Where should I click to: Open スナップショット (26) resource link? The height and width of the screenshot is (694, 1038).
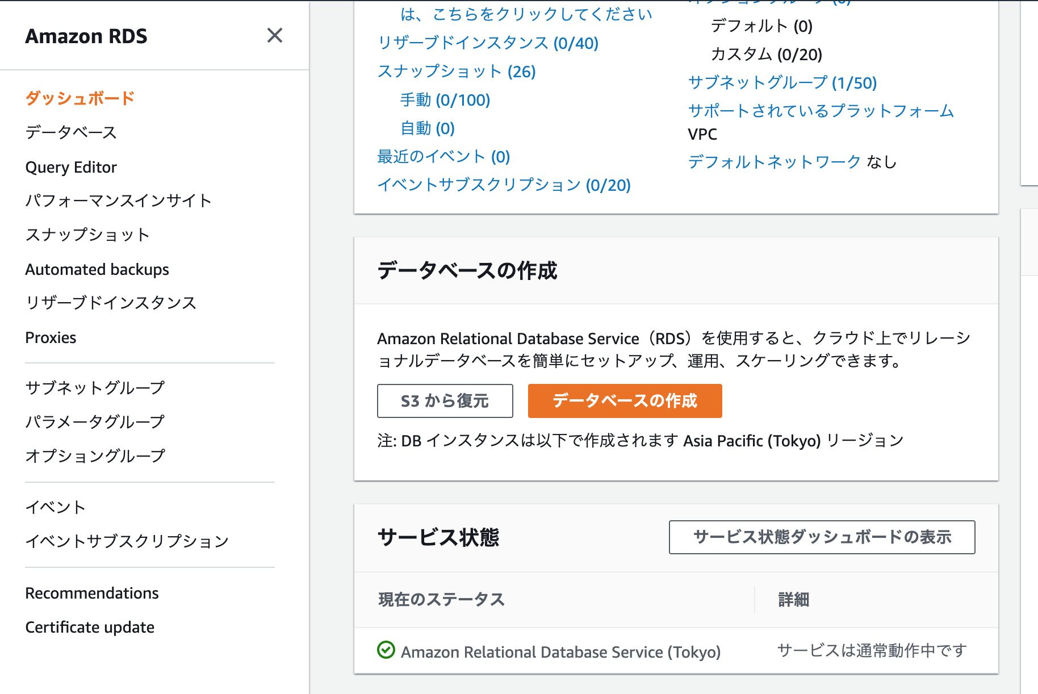point(457,72)
